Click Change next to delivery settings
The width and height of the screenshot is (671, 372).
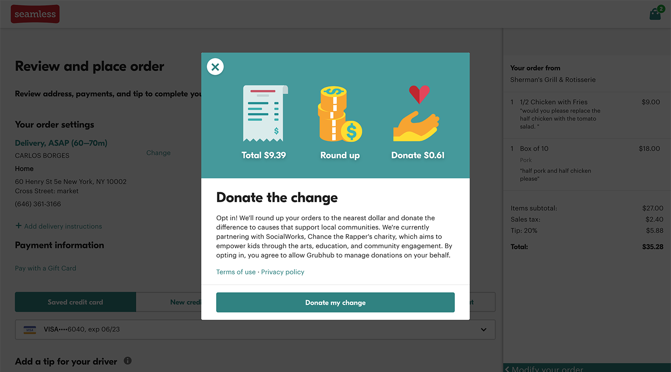158,153
